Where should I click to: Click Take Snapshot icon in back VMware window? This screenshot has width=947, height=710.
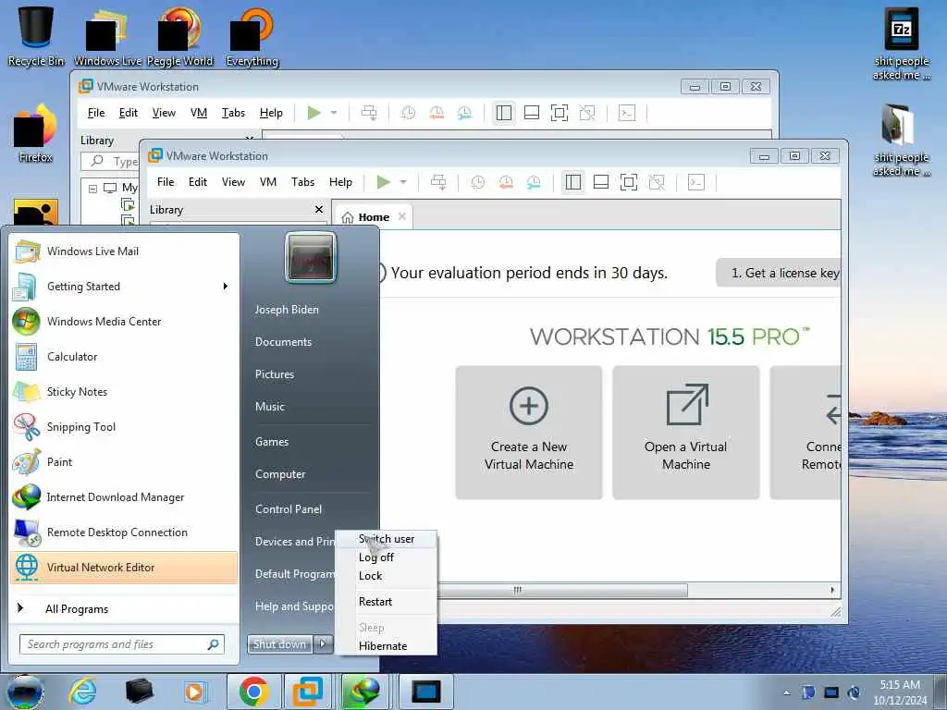click(408, 113)
